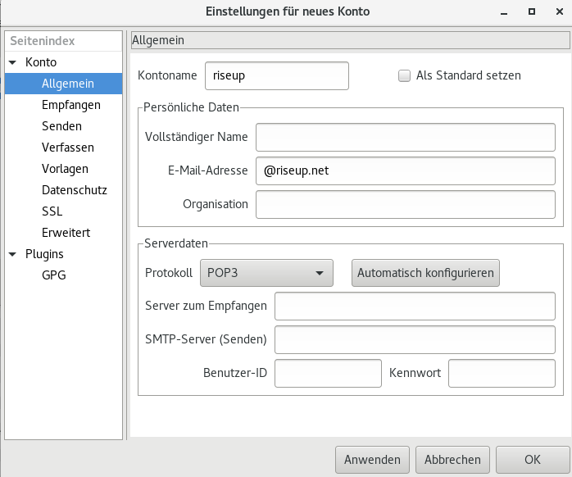
Task: Enable the 'Als Standard setzen' checkbox
Action: coord(403,75)
